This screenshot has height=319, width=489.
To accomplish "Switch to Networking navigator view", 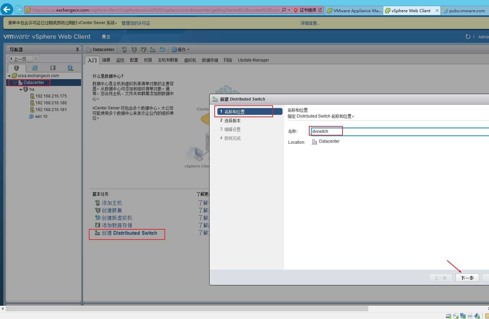I will [x=70, y=68].
